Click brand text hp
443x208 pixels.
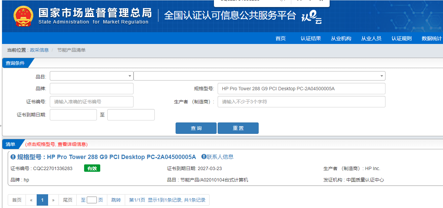coord(26,180)
